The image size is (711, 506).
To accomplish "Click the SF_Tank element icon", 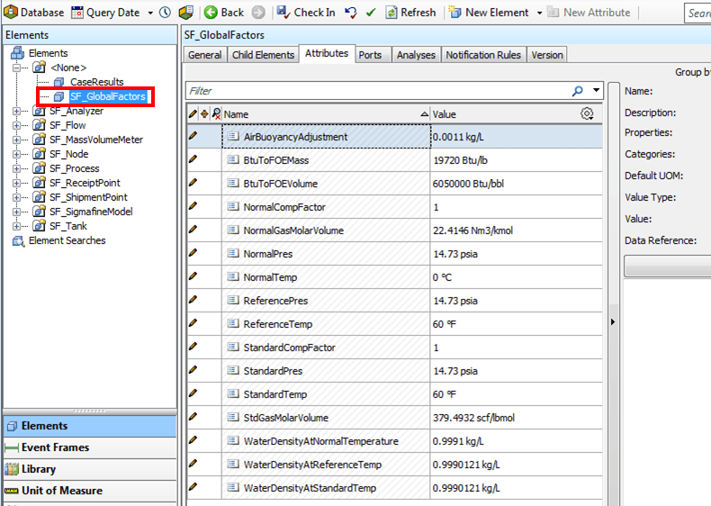I will (40, 226).
